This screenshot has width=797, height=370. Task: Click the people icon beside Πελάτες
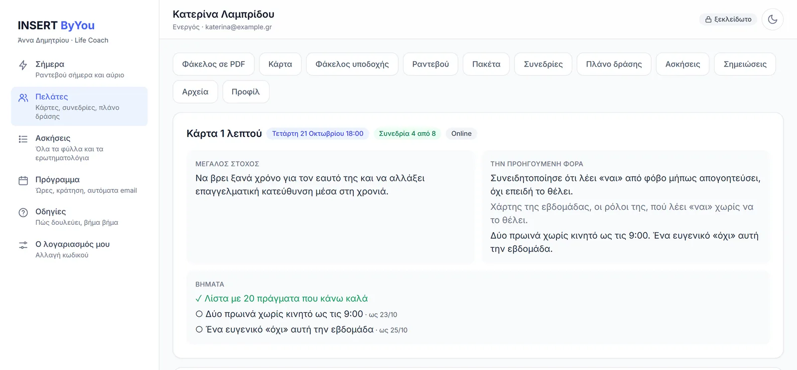coord(23,98)
